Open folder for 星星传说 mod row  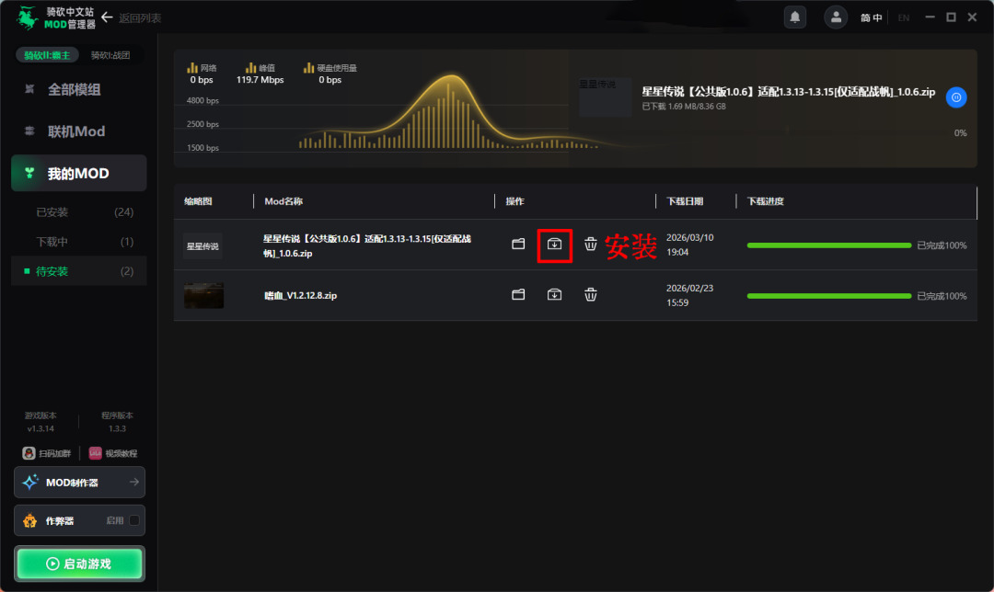coord(518,245)
